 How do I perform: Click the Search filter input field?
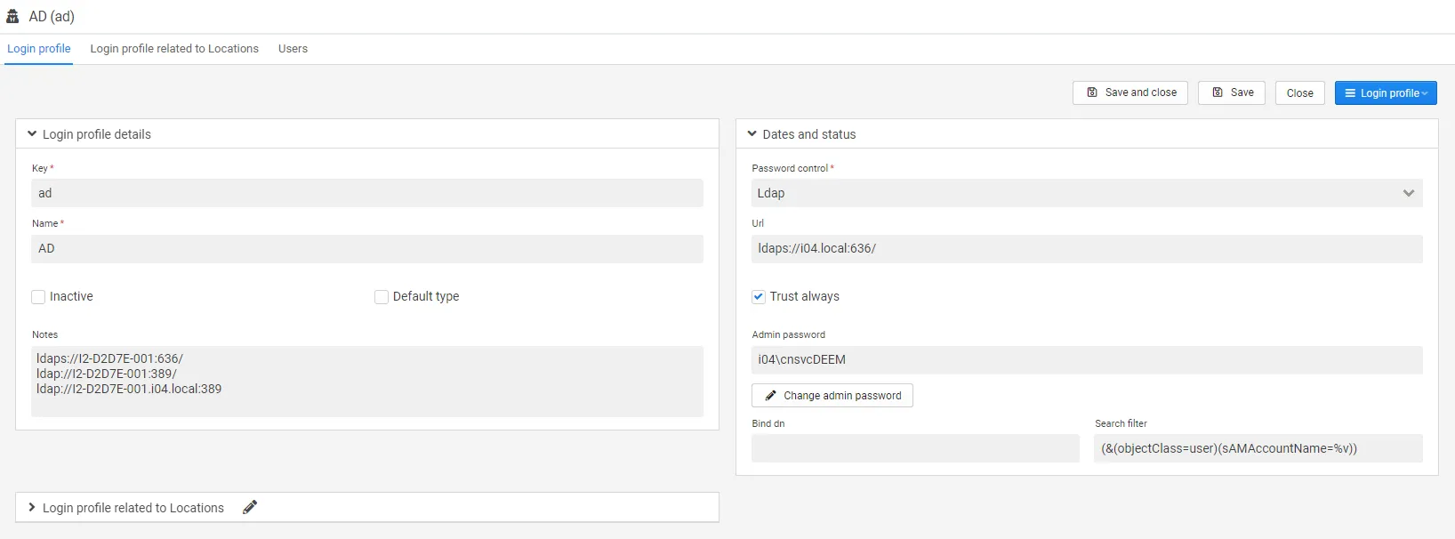(1258, 448)
